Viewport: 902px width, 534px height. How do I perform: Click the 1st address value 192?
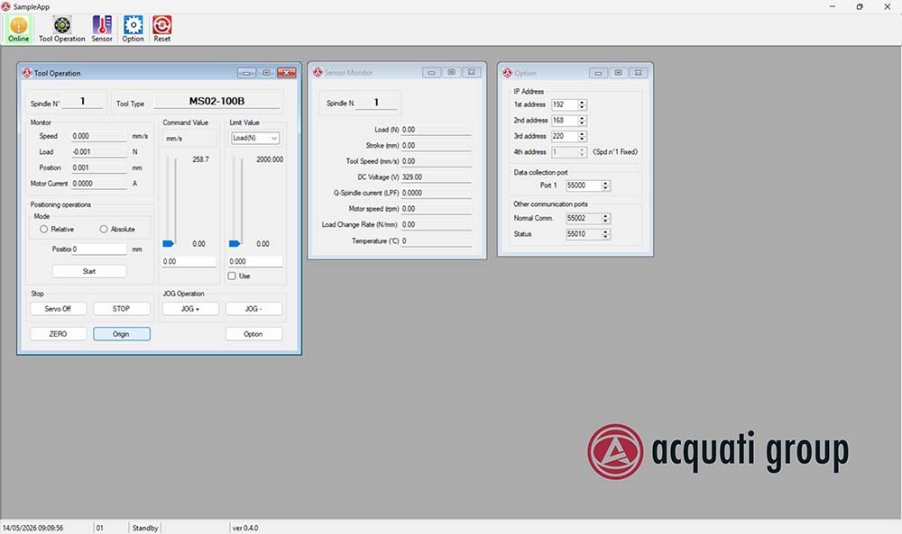point(565,104)
